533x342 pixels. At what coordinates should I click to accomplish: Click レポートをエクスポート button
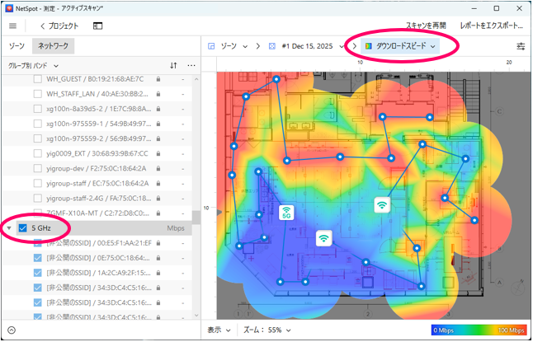(x=490, y=26)
